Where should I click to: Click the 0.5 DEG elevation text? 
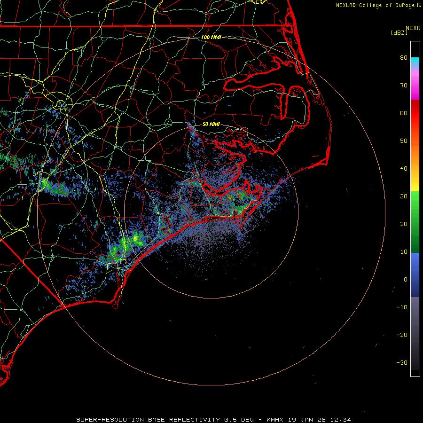[239, 420]
